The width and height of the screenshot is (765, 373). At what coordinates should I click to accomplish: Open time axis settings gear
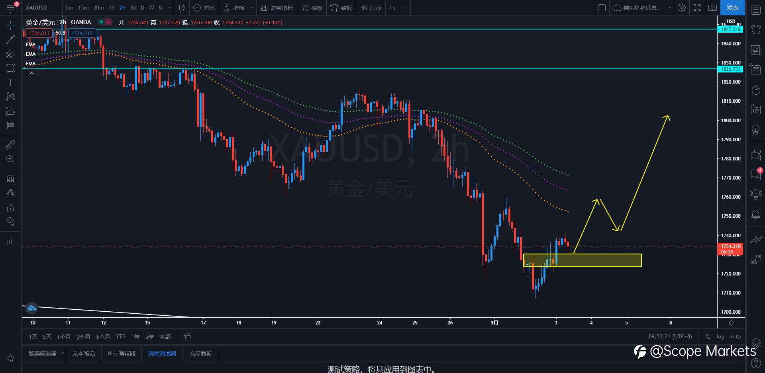point(731,323)
